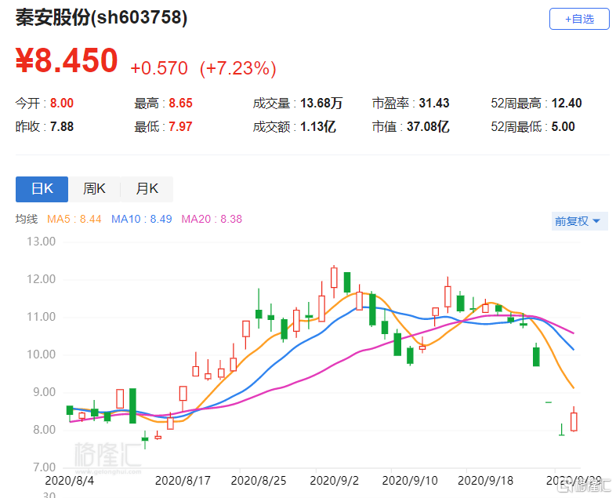
Task: Click the 52周最高 value 12.40
Action: (x=567, y=103)
